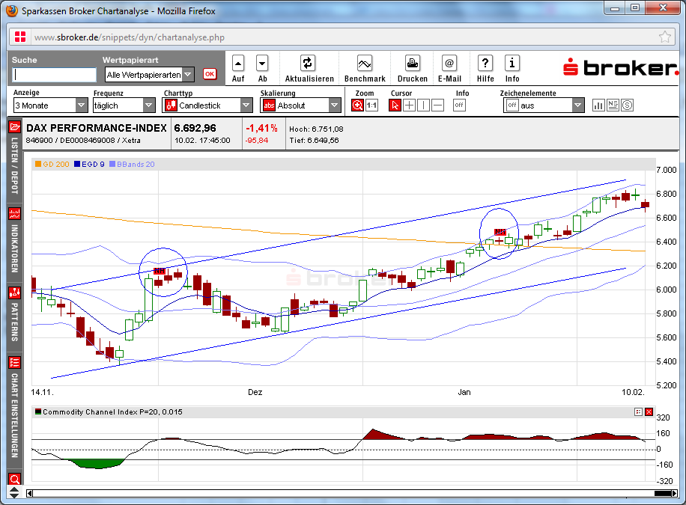Open the CHART EINSTELLUNGEN side tab
This screenshot has height=505, width=686.
tap(14, 415)
